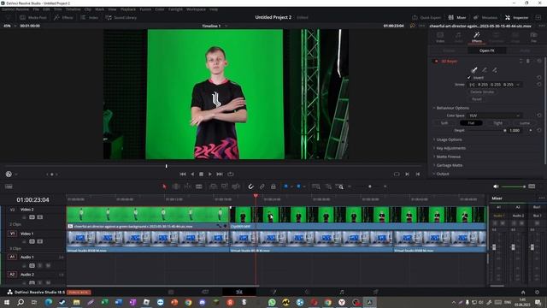Open the Fusion menu
Image resolution: width=547 pixels, height=308 pixels.
145,9
